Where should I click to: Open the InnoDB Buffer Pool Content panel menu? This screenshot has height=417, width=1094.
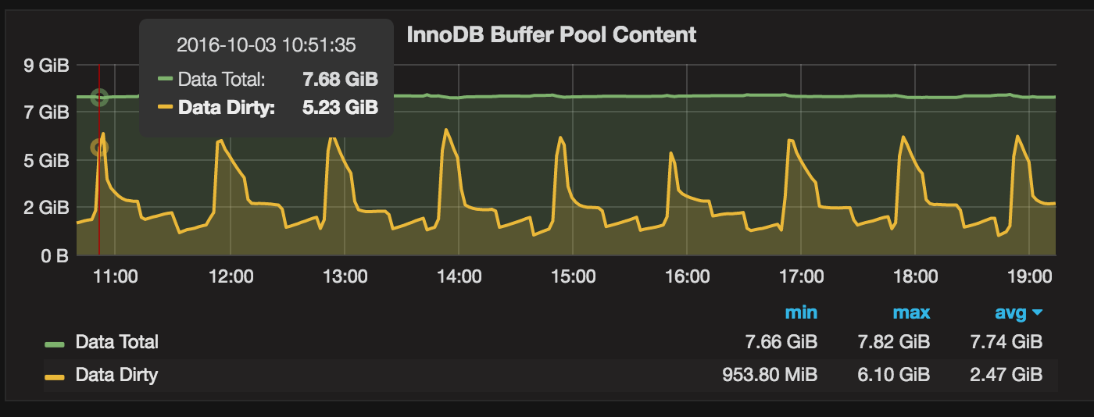pyautogui.click(x=551, y=35)
